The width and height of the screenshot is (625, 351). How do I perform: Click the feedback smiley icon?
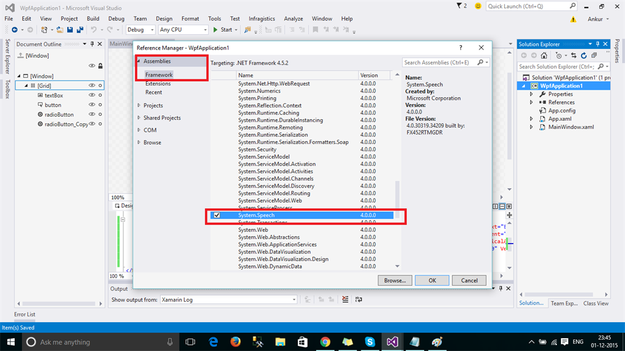point(478,6)
